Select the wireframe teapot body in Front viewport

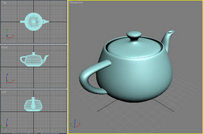point(34,60)
